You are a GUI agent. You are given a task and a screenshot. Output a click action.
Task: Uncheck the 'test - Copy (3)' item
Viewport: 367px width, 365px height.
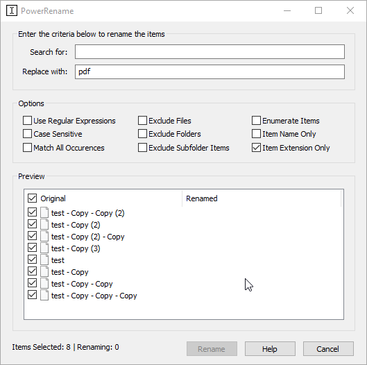click(x=33, y=248)
